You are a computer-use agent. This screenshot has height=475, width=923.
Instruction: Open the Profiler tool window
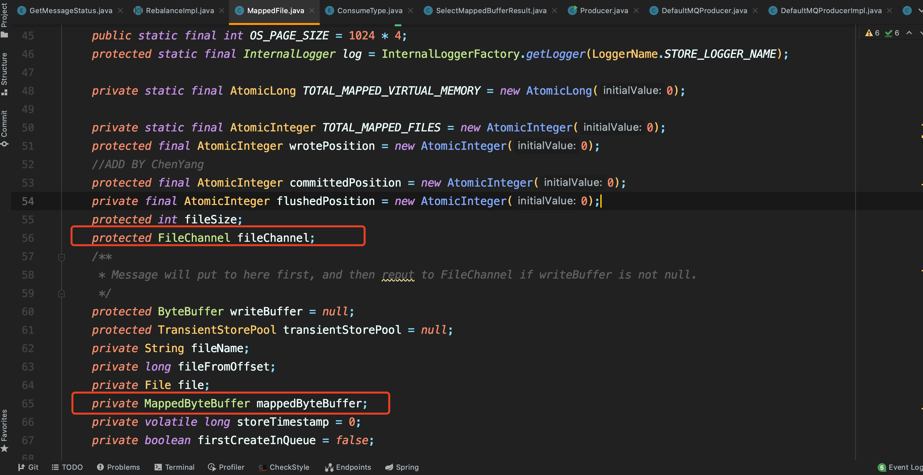click(x=226, y=467)
